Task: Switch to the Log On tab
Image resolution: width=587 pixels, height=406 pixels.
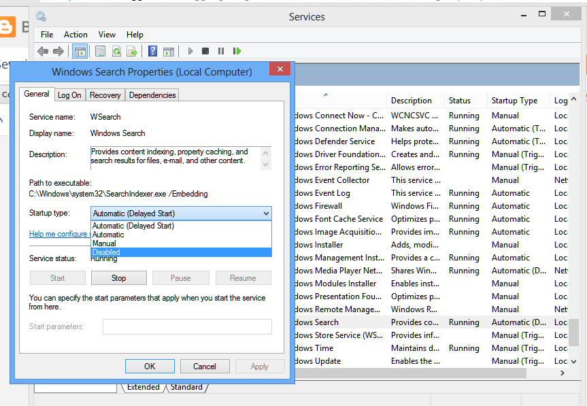Action: coord(69,95)
